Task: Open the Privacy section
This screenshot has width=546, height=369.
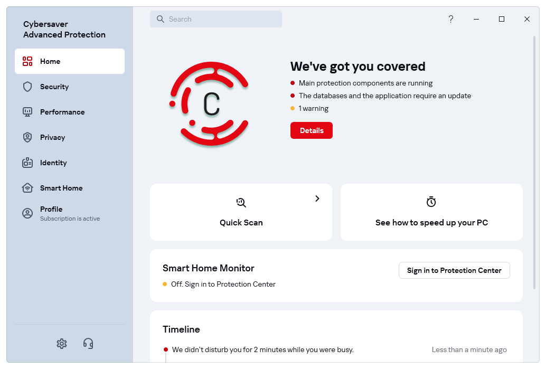Action: click(x=52, y=137)
